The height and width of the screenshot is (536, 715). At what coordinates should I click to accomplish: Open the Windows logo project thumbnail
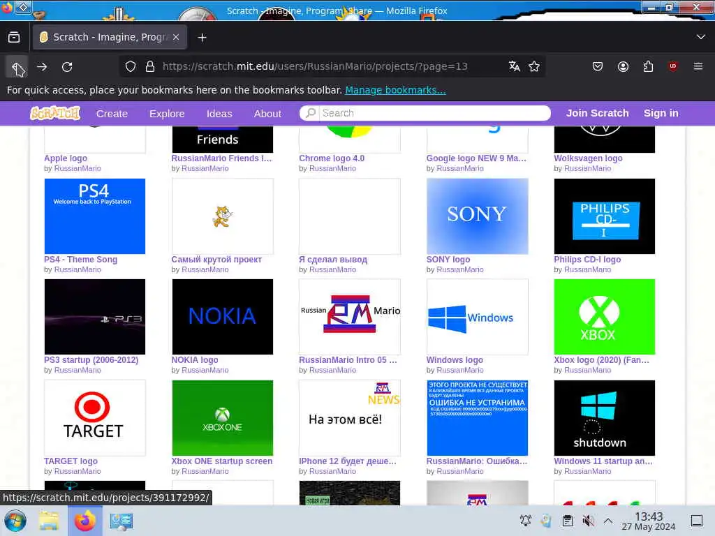477,317
